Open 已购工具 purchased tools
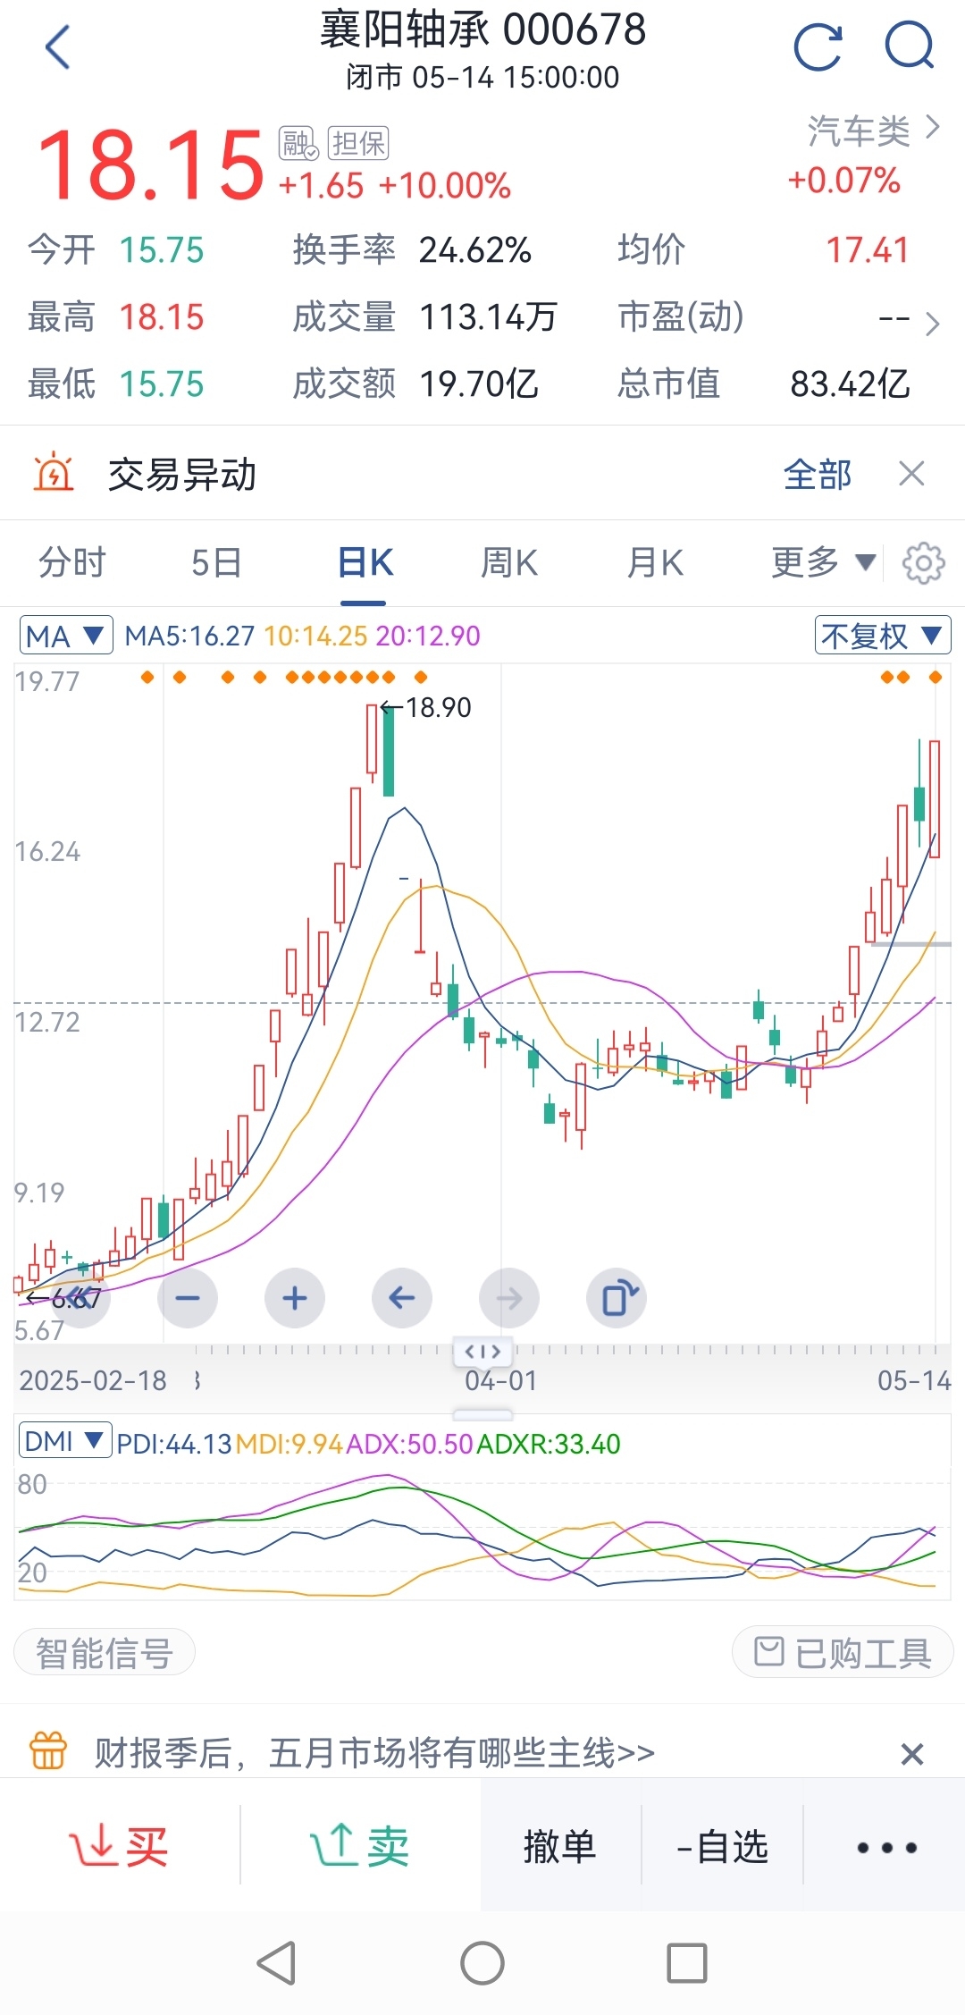 pos(843,1653)
